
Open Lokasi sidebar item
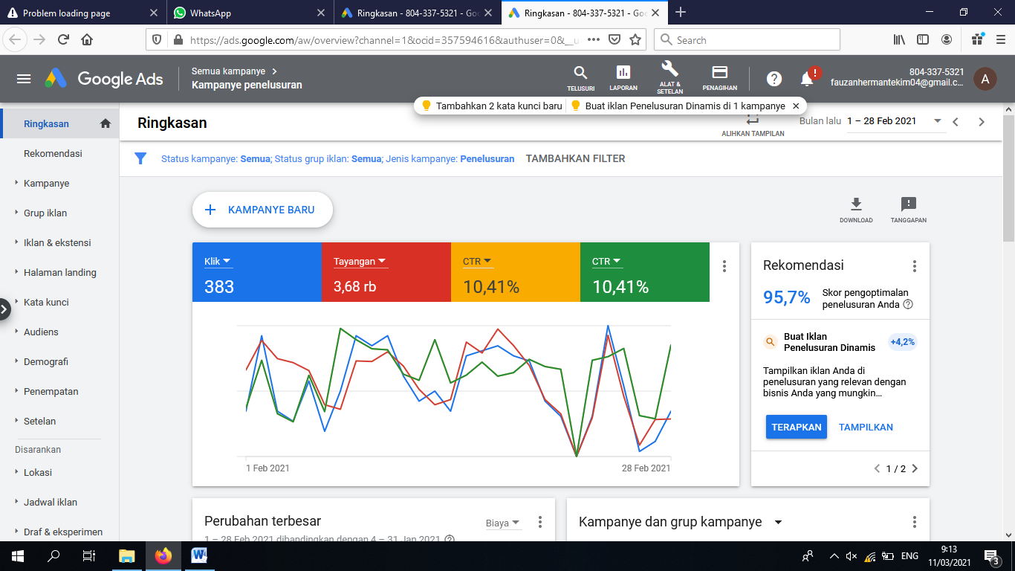tap(59, 472)
